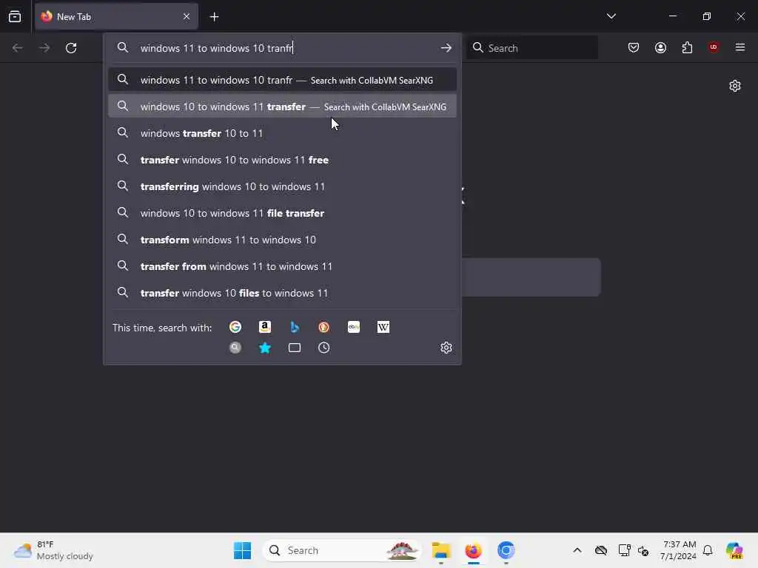Screen dimensions: 758x568
Task: Open the Windows Start menu
Action: coord(242,550)
